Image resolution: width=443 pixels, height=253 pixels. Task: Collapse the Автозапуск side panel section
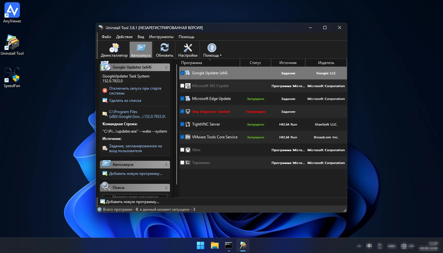[166, 165]
